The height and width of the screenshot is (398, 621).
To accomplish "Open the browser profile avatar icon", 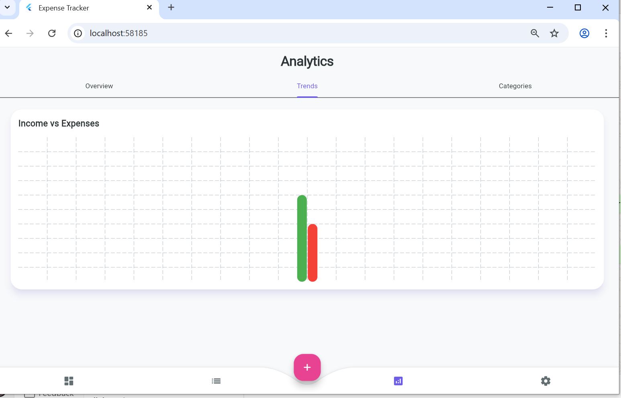I will pyautogui.click(x=584, y=33).
